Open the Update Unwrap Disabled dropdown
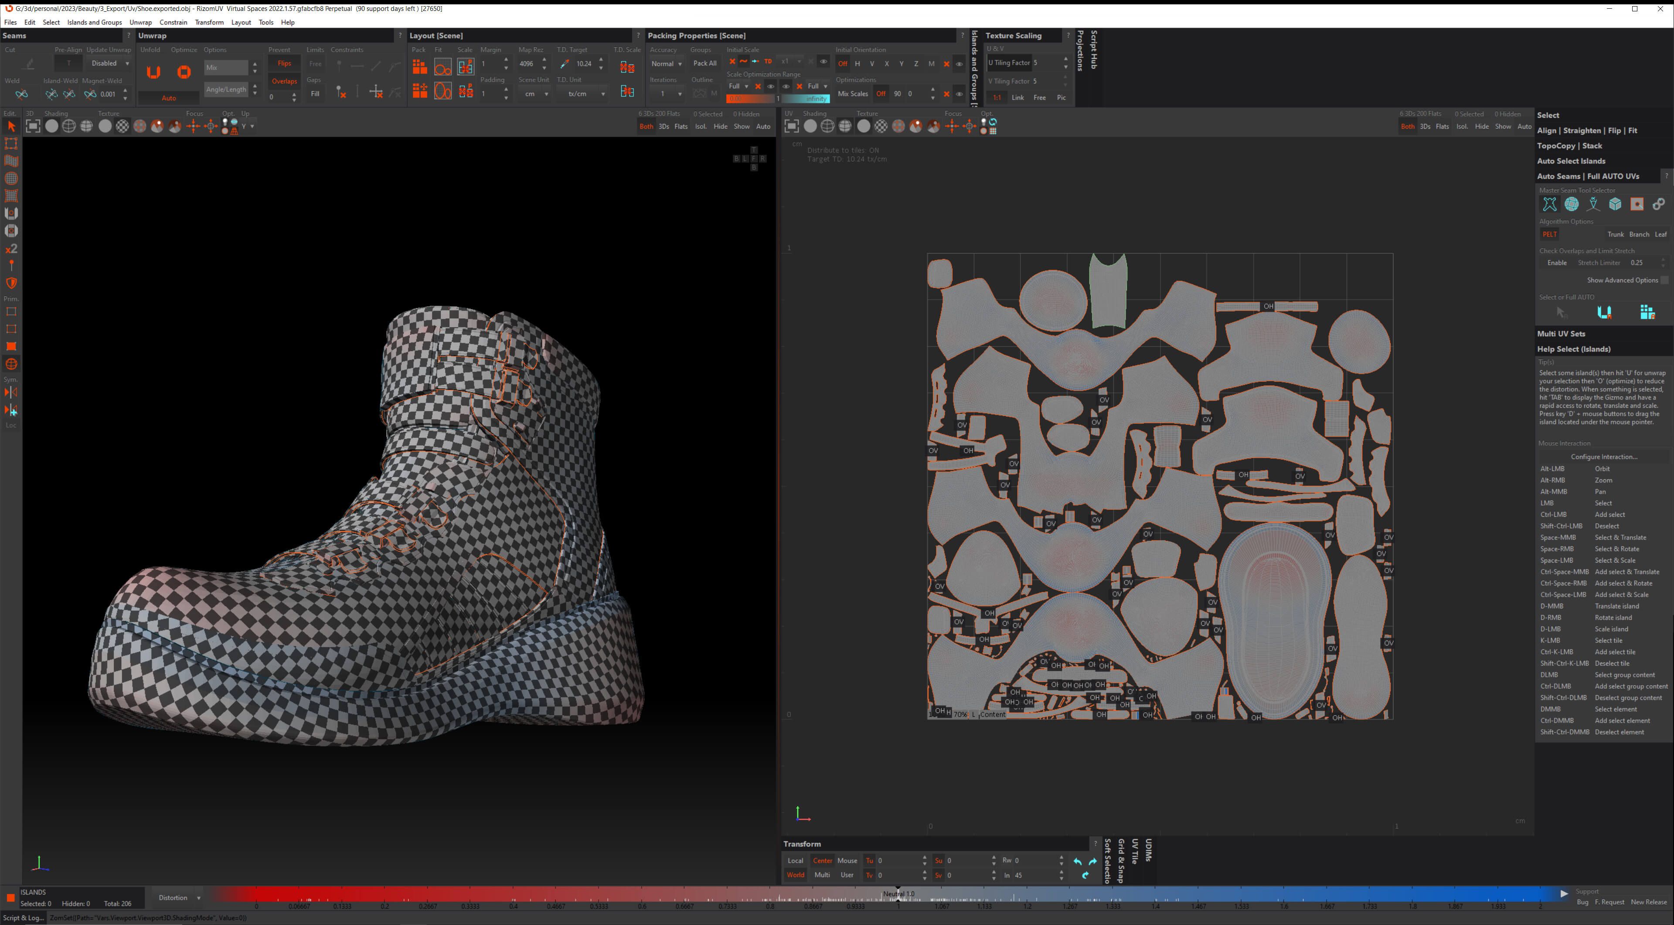This screenshot has height=925, width=1674. click(x=110, y=64)
